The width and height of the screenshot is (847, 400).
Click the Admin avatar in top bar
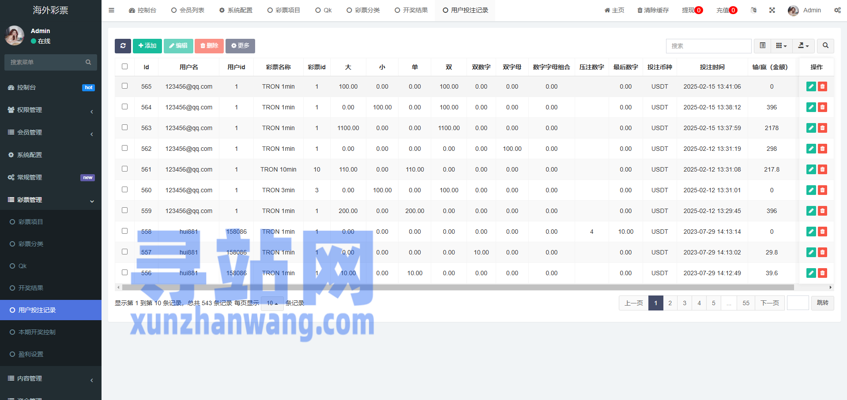coord(793,11)
